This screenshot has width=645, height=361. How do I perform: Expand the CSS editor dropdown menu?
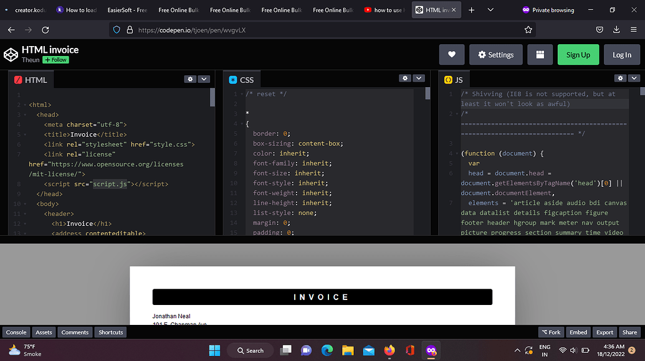(419, 78)
